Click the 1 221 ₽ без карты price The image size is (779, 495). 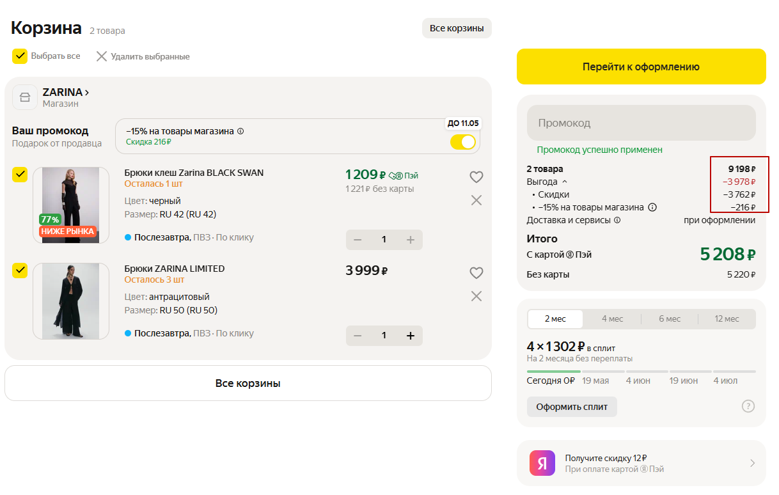[380, 189]
